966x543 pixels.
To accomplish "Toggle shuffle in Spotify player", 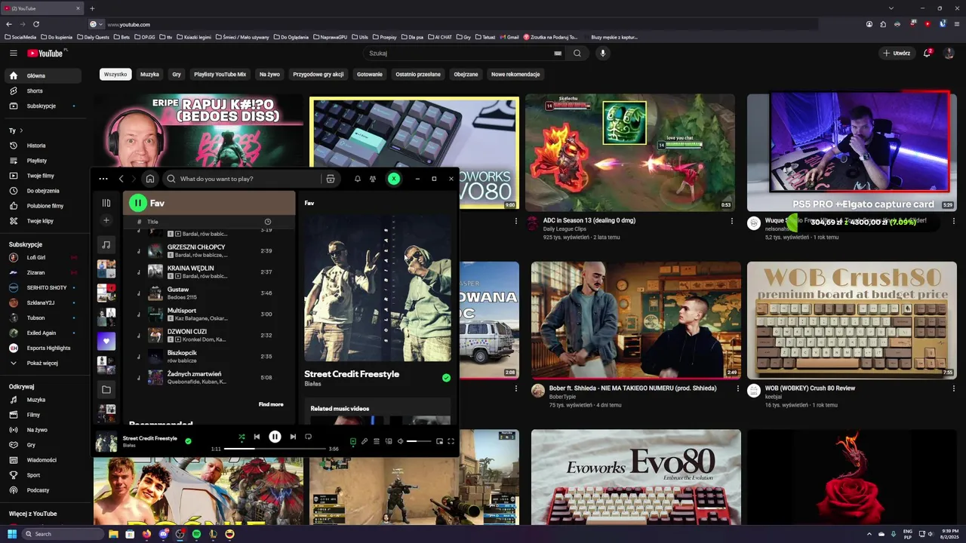I will point(241,437).
